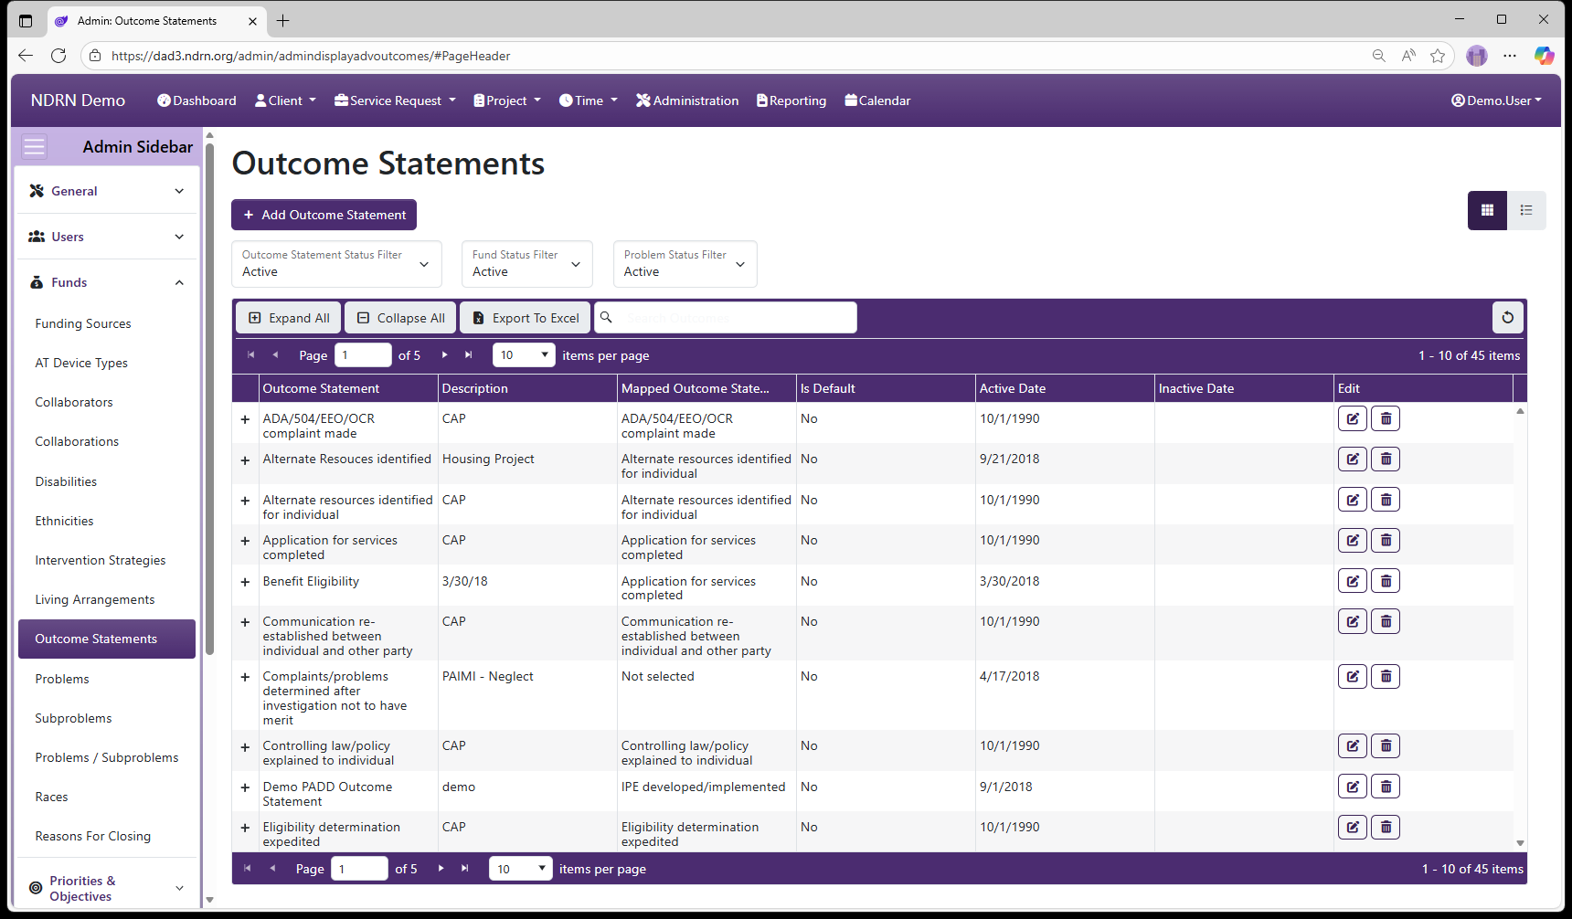Click Add Outcome Statement button

pyautogui.click(x=324, y=215)
